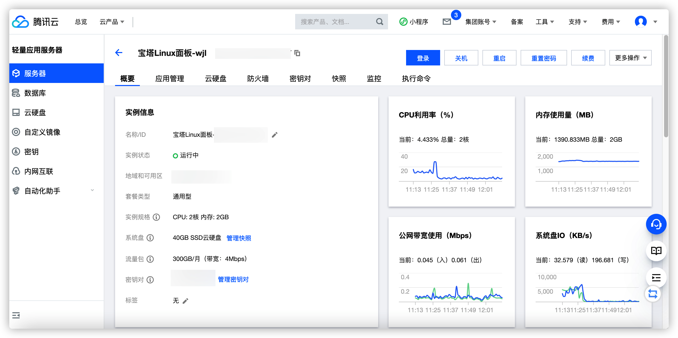
Task: Show info for 系统盘
Action: (x=150, y=238)
